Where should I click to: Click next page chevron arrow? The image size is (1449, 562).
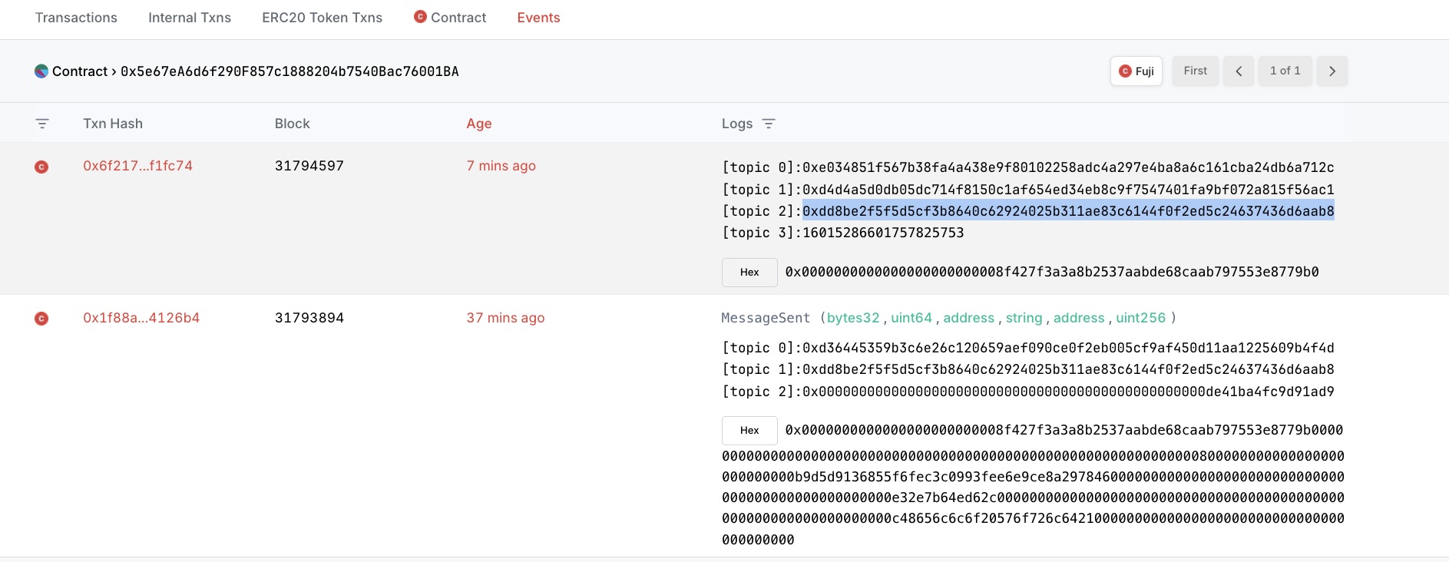1332,71
